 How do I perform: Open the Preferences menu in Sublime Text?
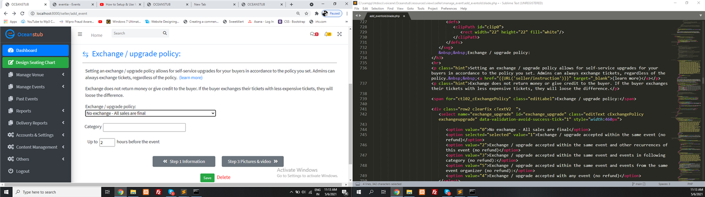(x=448, y=8)
